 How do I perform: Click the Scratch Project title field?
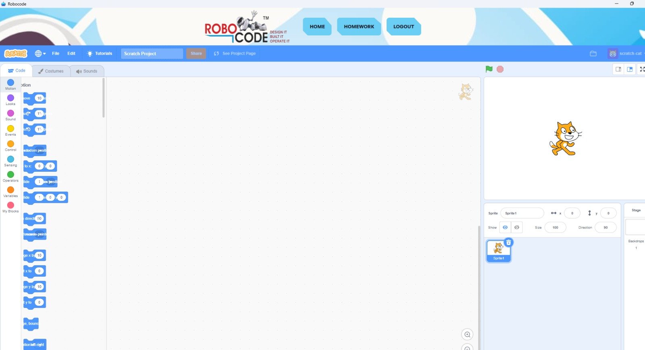(x=152, y=54)
